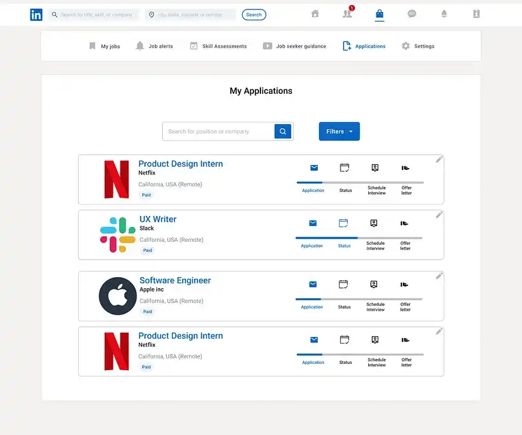Image resolution: width=522 pixels, height=435 pixels.
Task: Click the LinkedIn logo
Action: pos(36,14)
